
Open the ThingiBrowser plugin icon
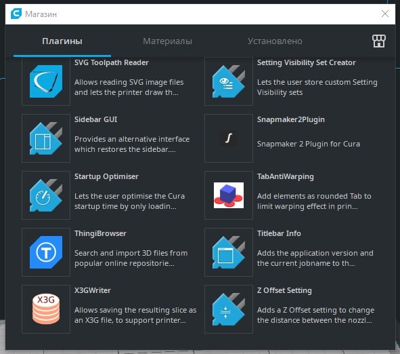[x=46, y=252]
